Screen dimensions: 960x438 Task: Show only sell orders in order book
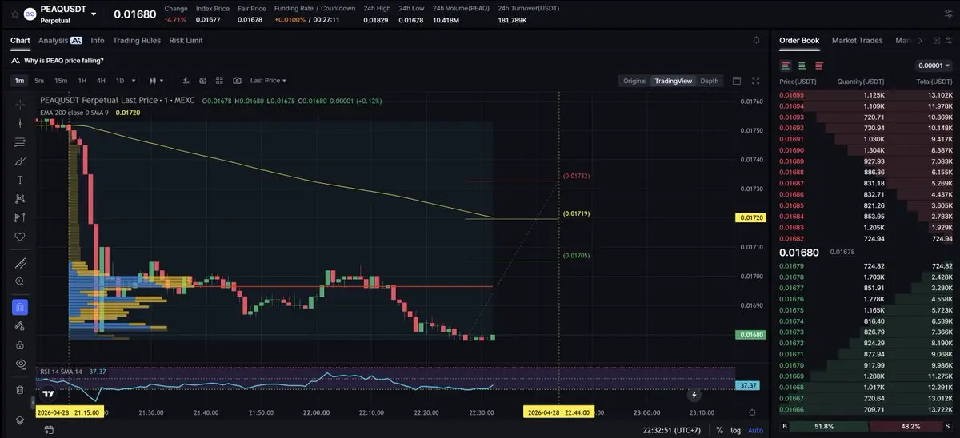click(x=818, y=66)
